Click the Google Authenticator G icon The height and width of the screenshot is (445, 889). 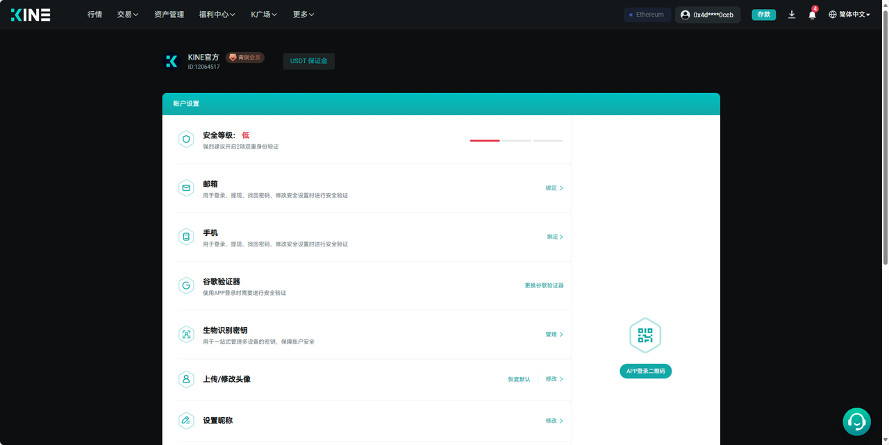click(185, 285)
